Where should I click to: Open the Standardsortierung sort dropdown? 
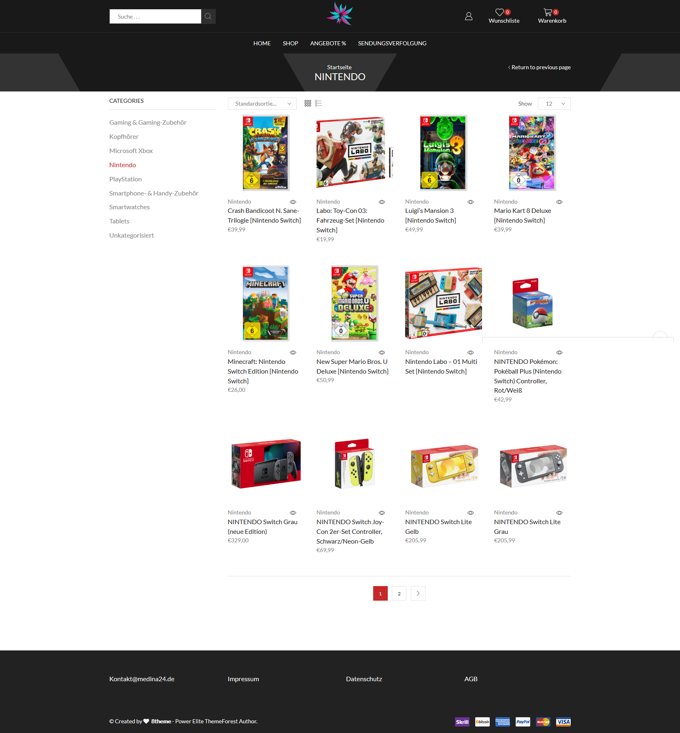262,104
